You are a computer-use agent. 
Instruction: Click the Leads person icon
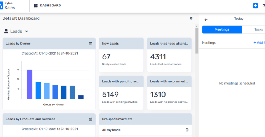pos(6,31)
